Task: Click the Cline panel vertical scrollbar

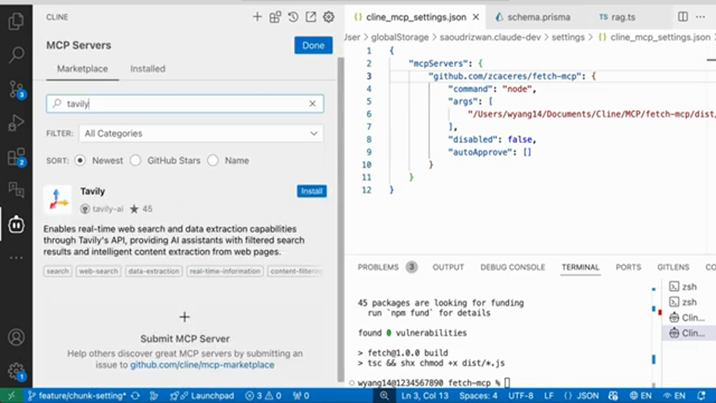Action: 341,218
